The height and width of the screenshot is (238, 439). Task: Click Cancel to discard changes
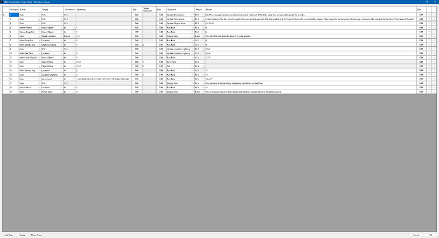(x=416, y=235)
